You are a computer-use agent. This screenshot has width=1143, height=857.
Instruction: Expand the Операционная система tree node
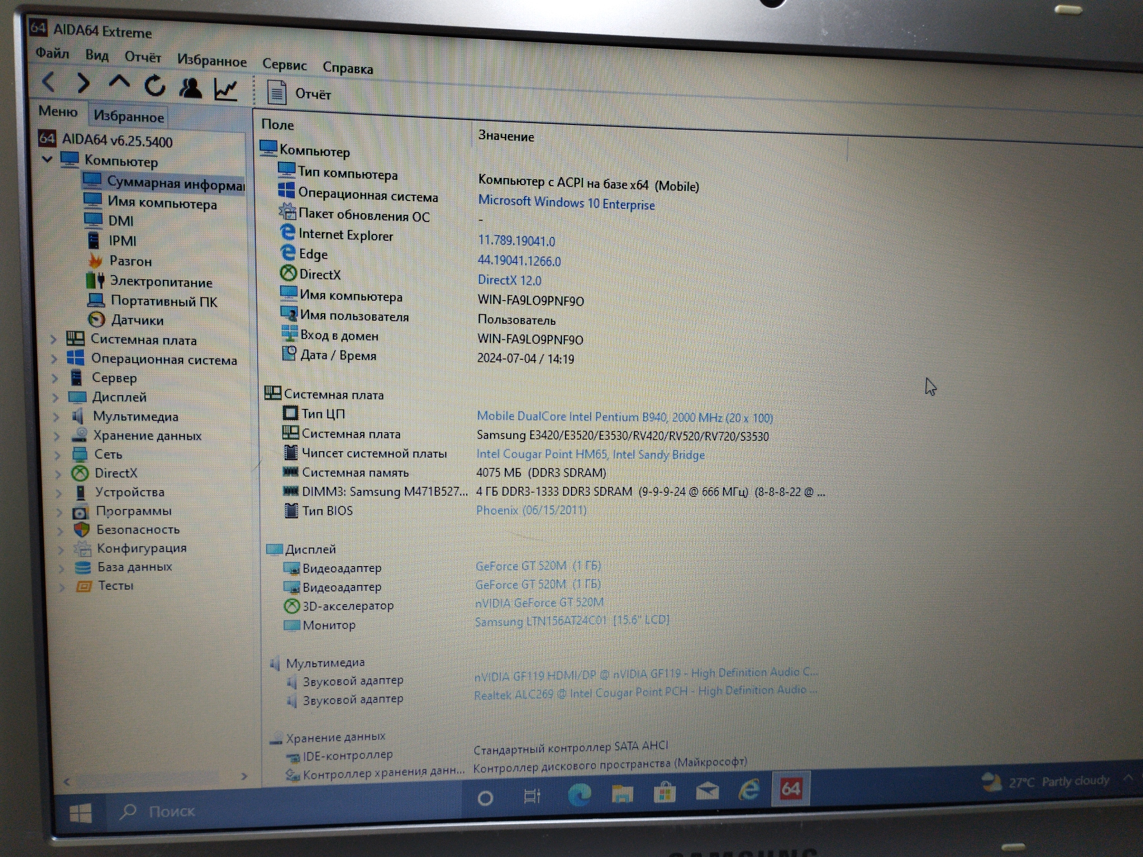tap(54, 359)
